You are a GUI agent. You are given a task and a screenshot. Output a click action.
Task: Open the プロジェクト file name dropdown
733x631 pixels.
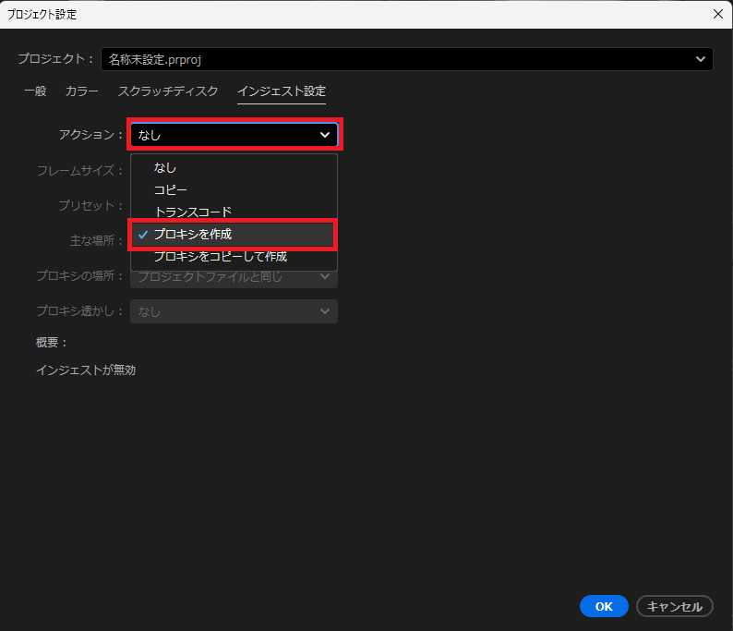coord(406,59)
